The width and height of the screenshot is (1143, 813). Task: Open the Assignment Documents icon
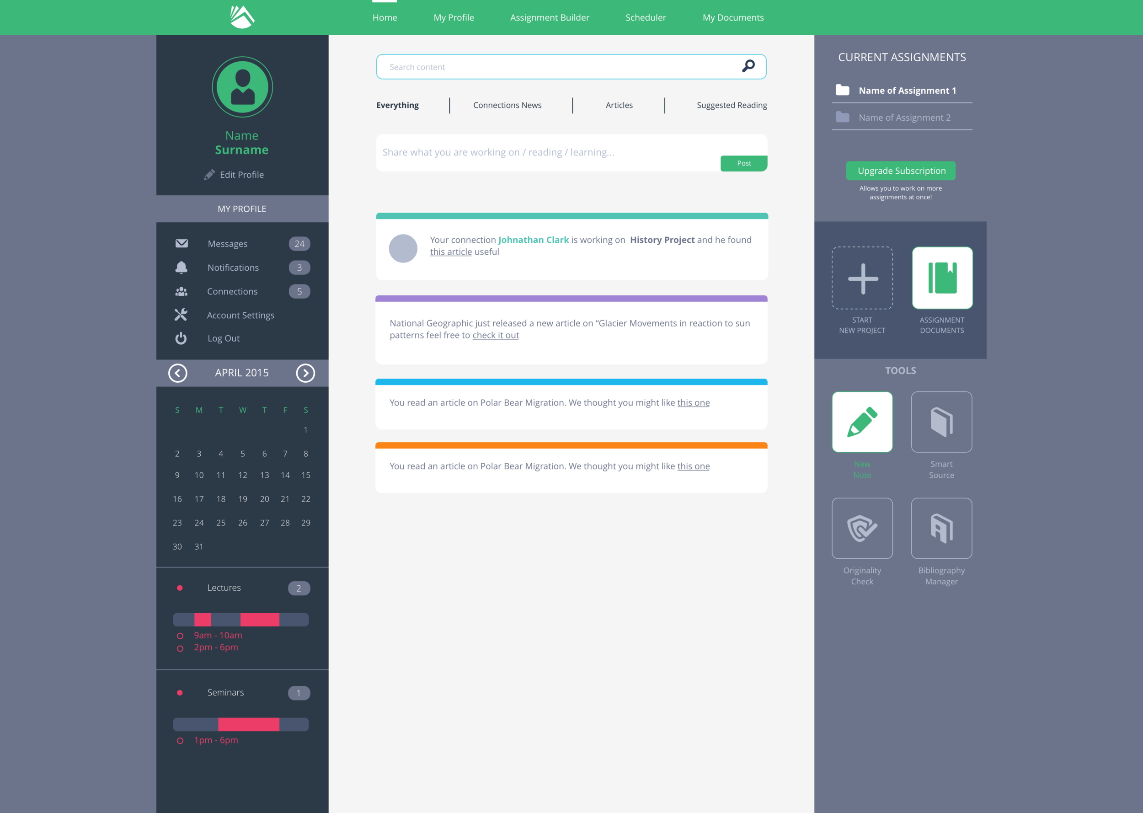(942, 278)
